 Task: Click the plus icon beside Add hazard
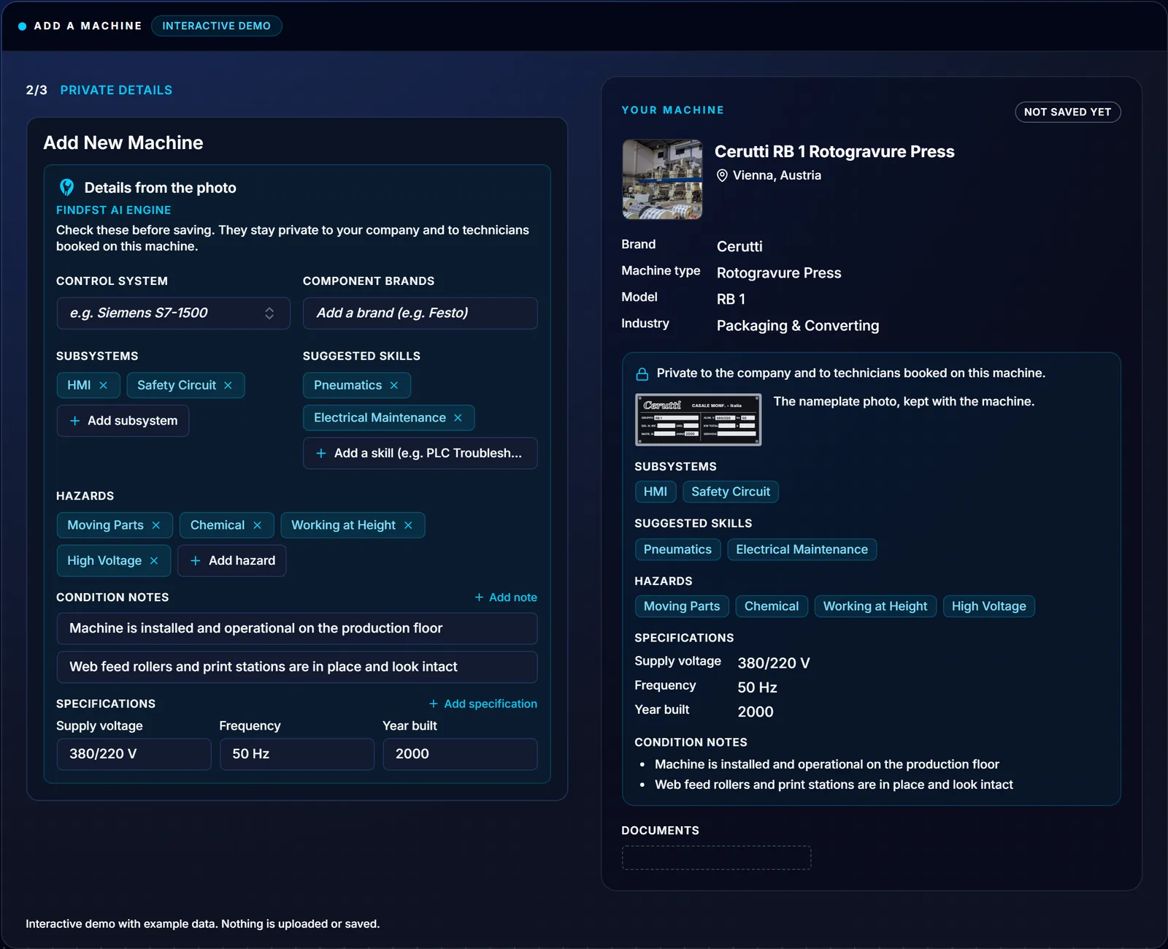pos(195,561)
